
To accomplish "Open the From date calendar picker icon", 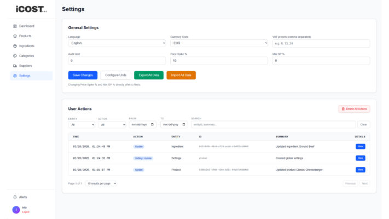I will tap(152, 124).
